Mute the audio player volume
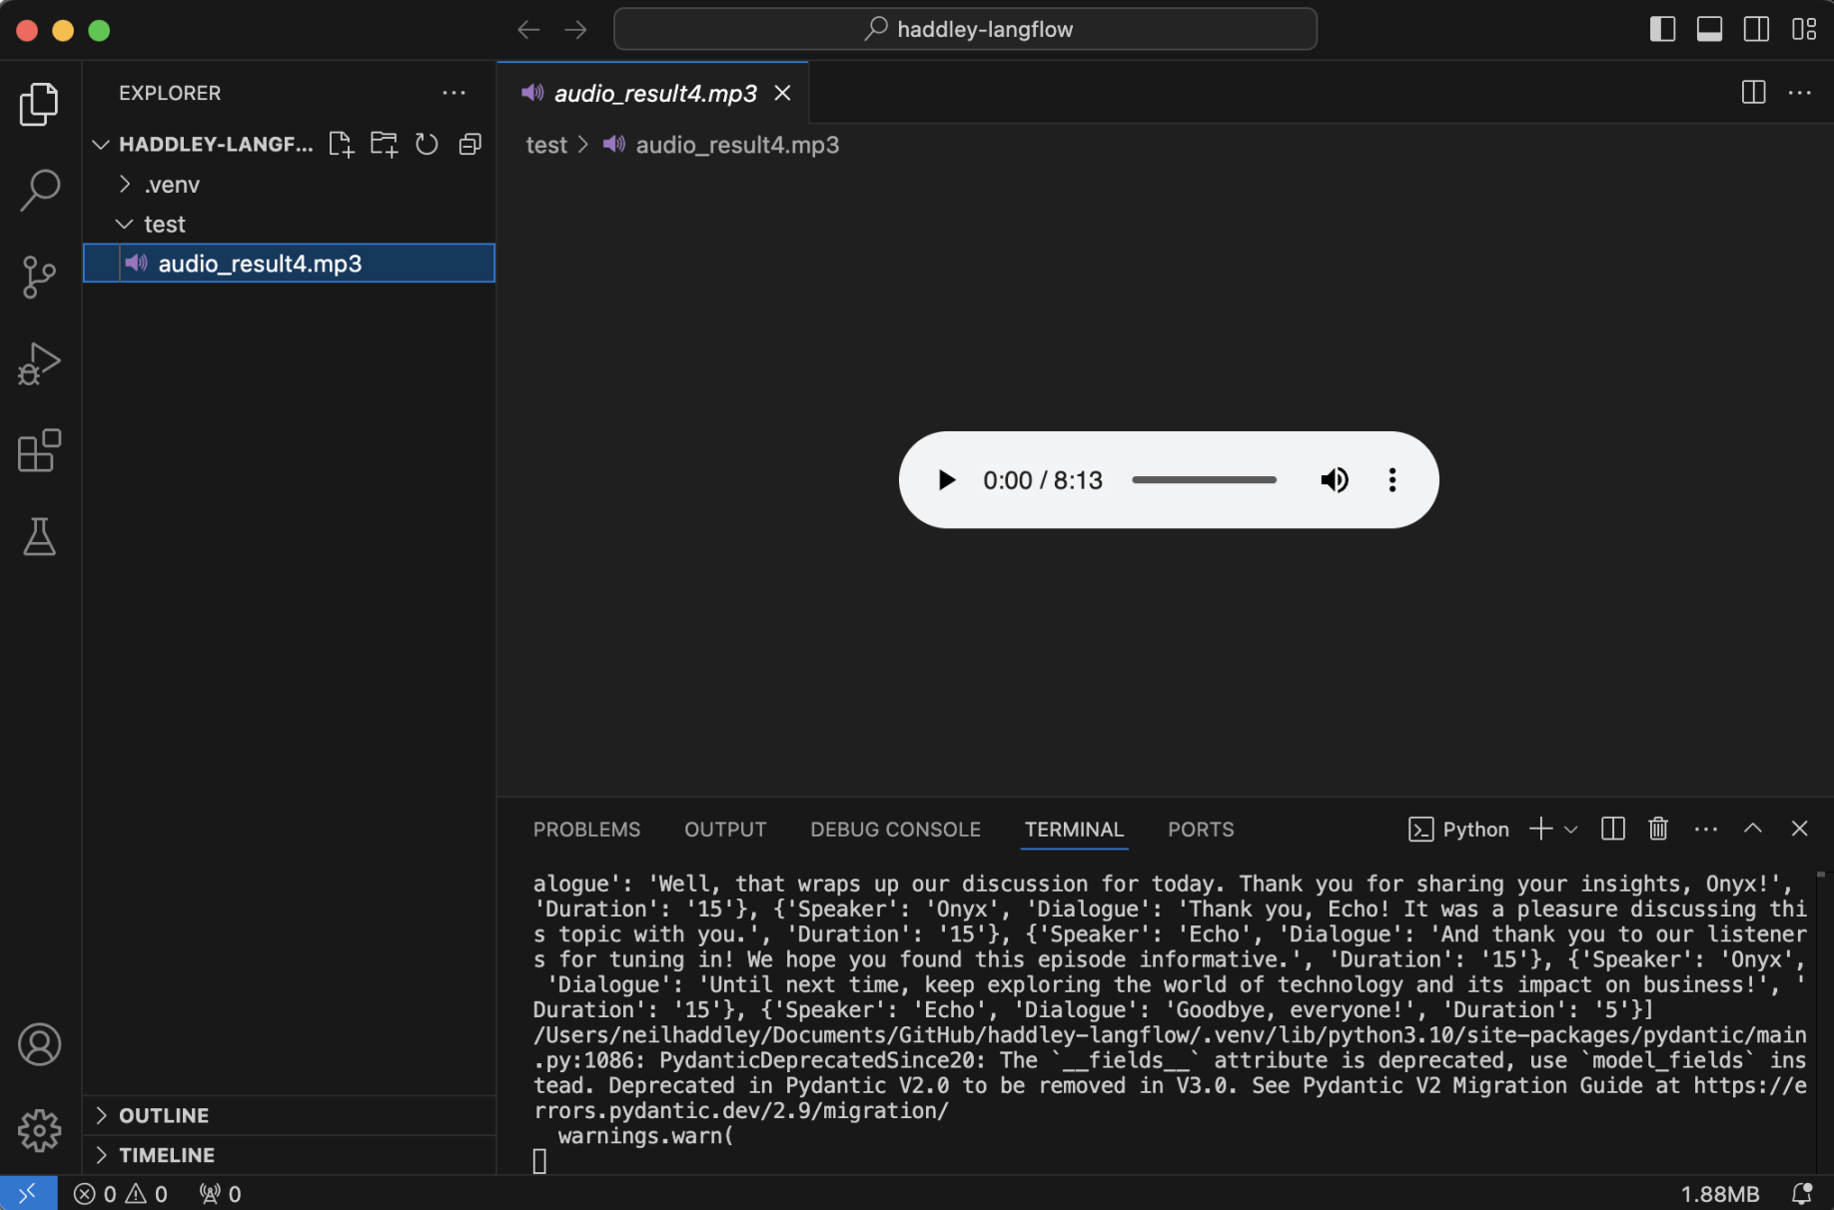The height and width of the screenshot is (1210, 1834). click(x=1334, y=480)
